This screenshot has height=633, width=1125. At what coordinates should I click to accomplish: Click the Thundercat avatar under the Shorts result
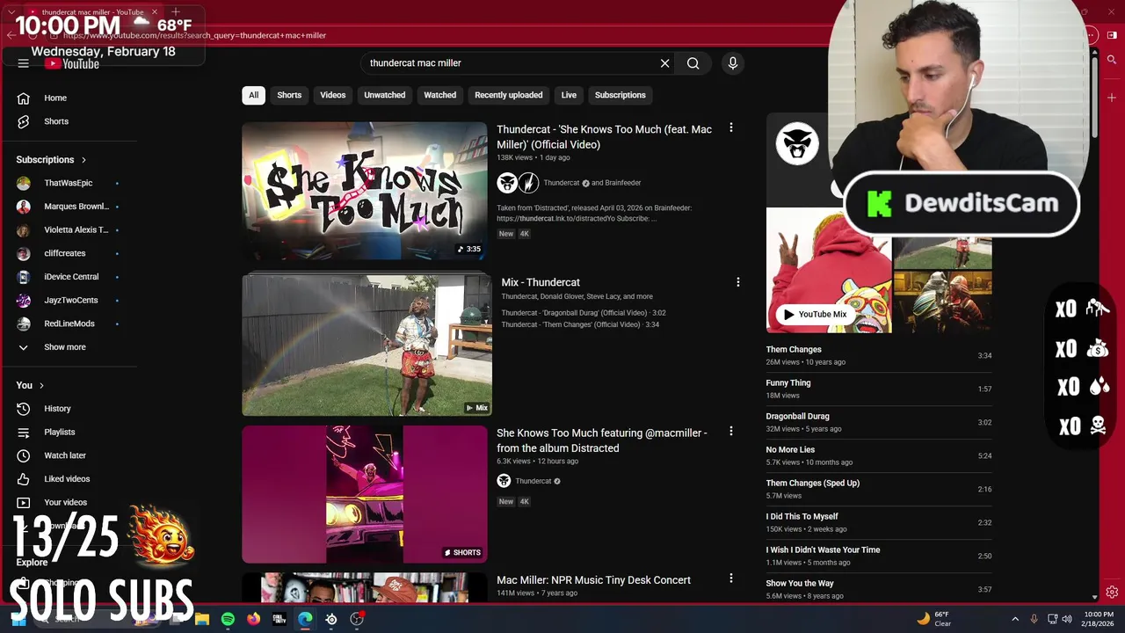pyautogui.click(x=504, y=481)
